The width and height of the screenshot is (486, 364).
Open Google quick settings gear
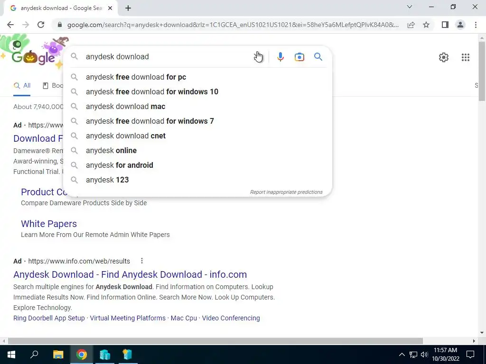point(444,57)
